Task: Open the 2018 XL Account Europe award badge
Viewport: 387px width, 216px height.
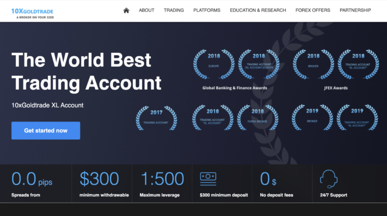Action: tap(259, 64)
